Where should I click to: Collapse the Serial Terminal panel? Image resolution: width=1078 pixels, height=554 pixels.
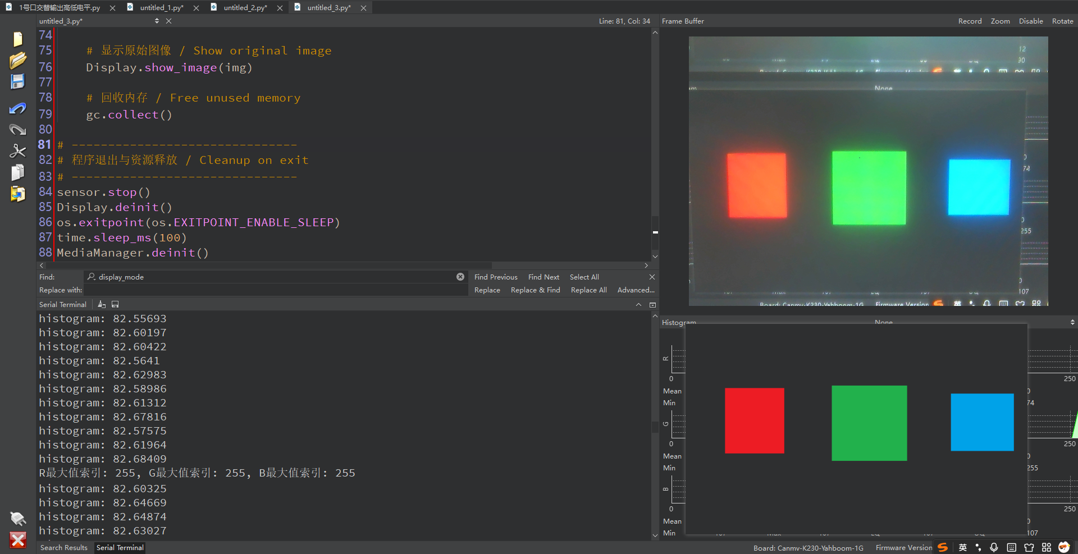coord(638,304)
